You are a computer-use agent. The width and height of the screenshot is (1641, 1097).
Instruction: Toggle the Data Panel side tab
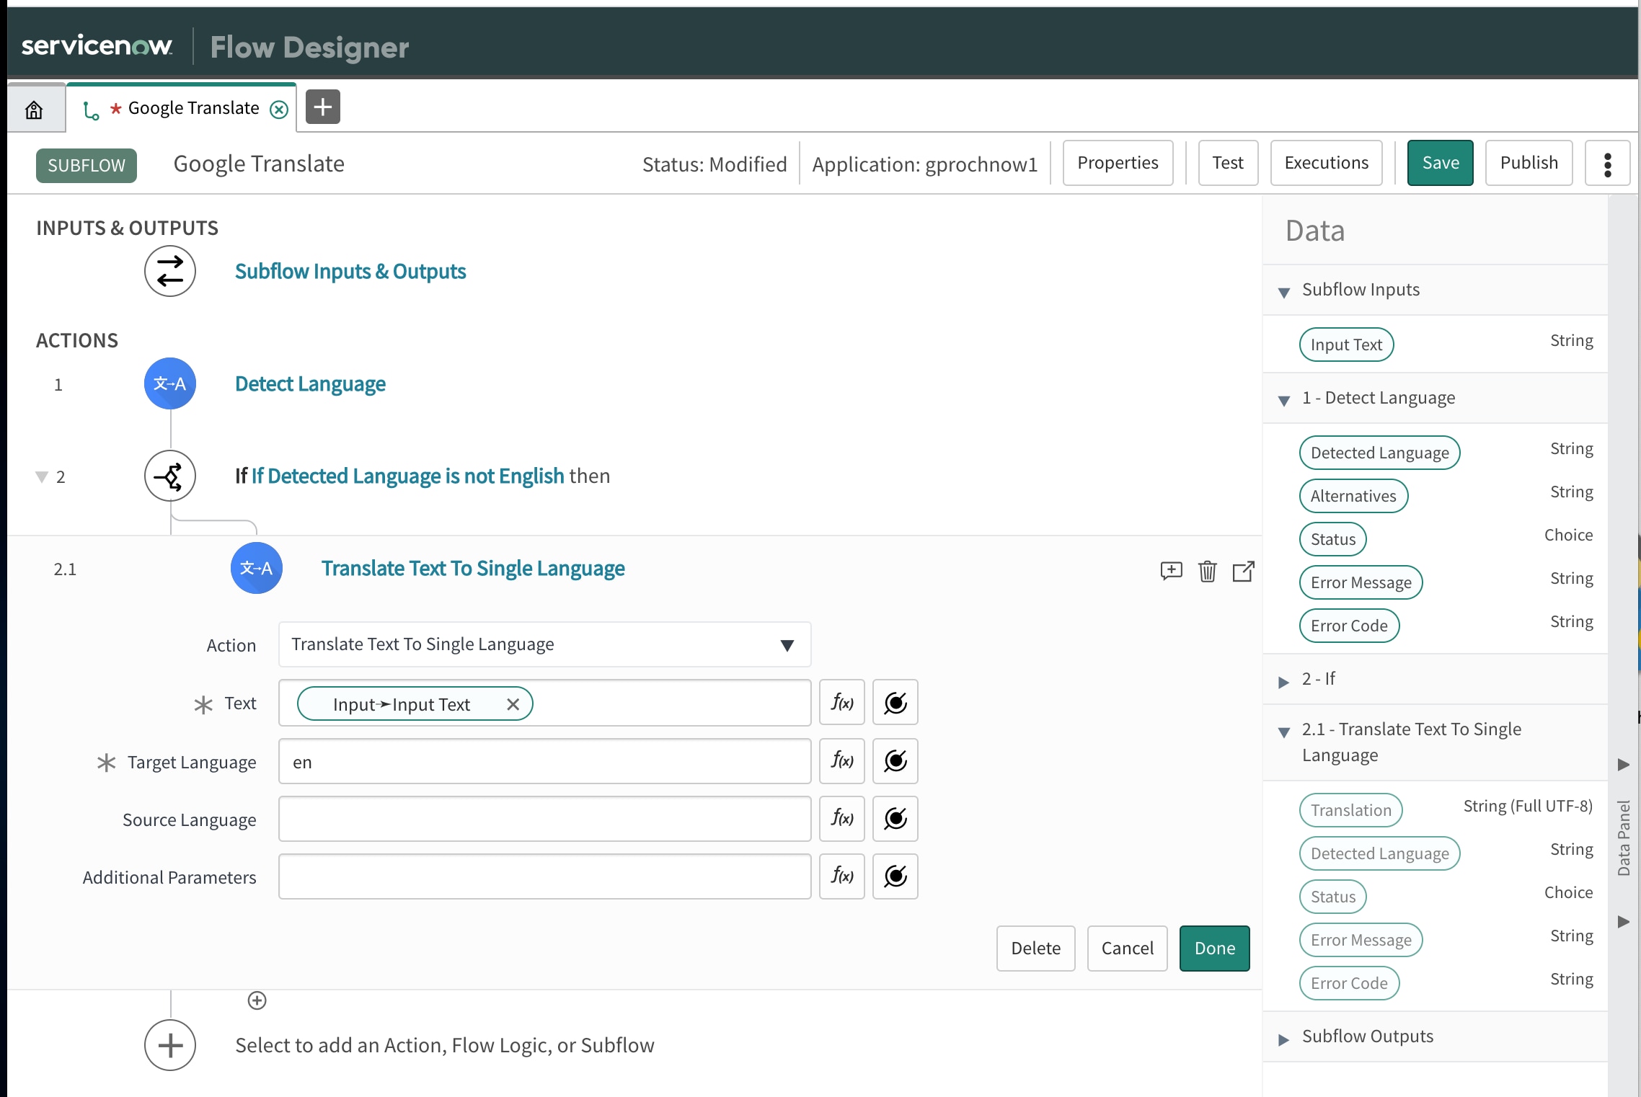point(1624,838)
